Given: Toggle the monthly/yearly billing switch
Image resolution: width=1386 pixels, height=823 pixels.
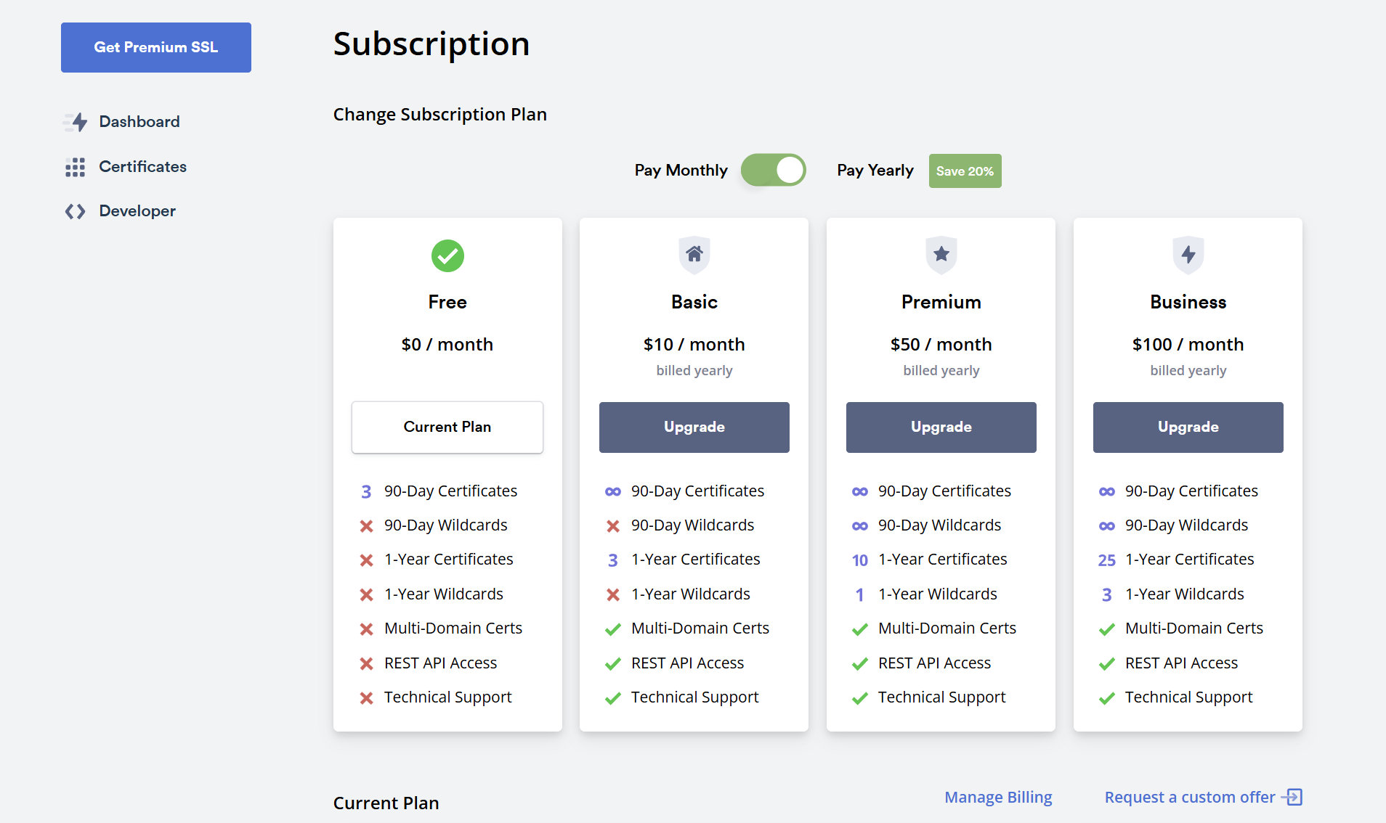Looking at the screenshot, I should tap(773, 171).
